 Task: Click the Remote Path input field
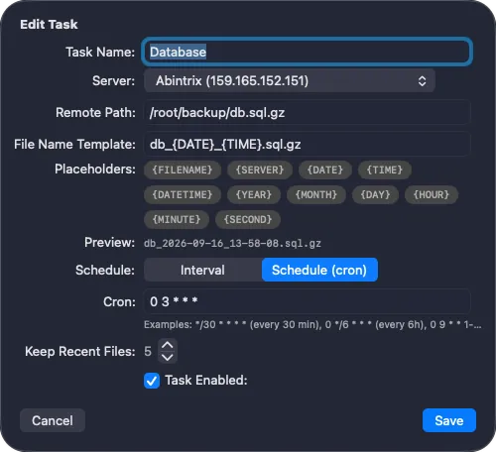click(307, 113)
